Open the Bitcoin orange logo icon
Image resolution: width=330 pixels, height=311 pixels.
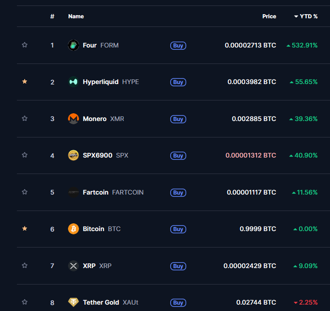pyautogui.click(x=73, y=229)
